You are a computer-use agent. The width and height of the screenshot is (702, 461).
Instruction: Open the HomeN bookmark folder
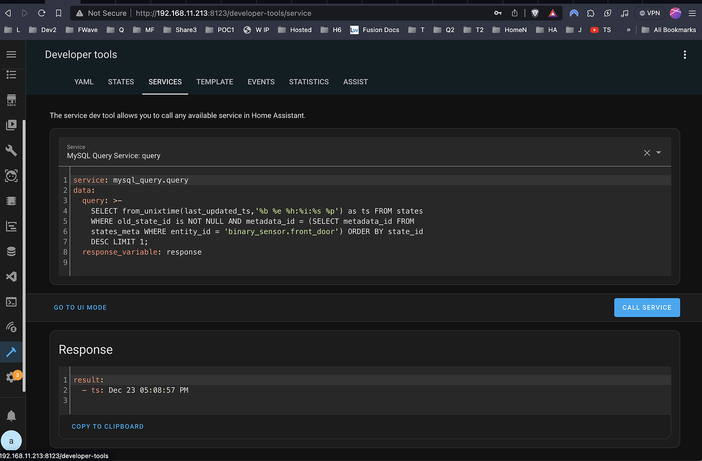(x=510, y=30)
